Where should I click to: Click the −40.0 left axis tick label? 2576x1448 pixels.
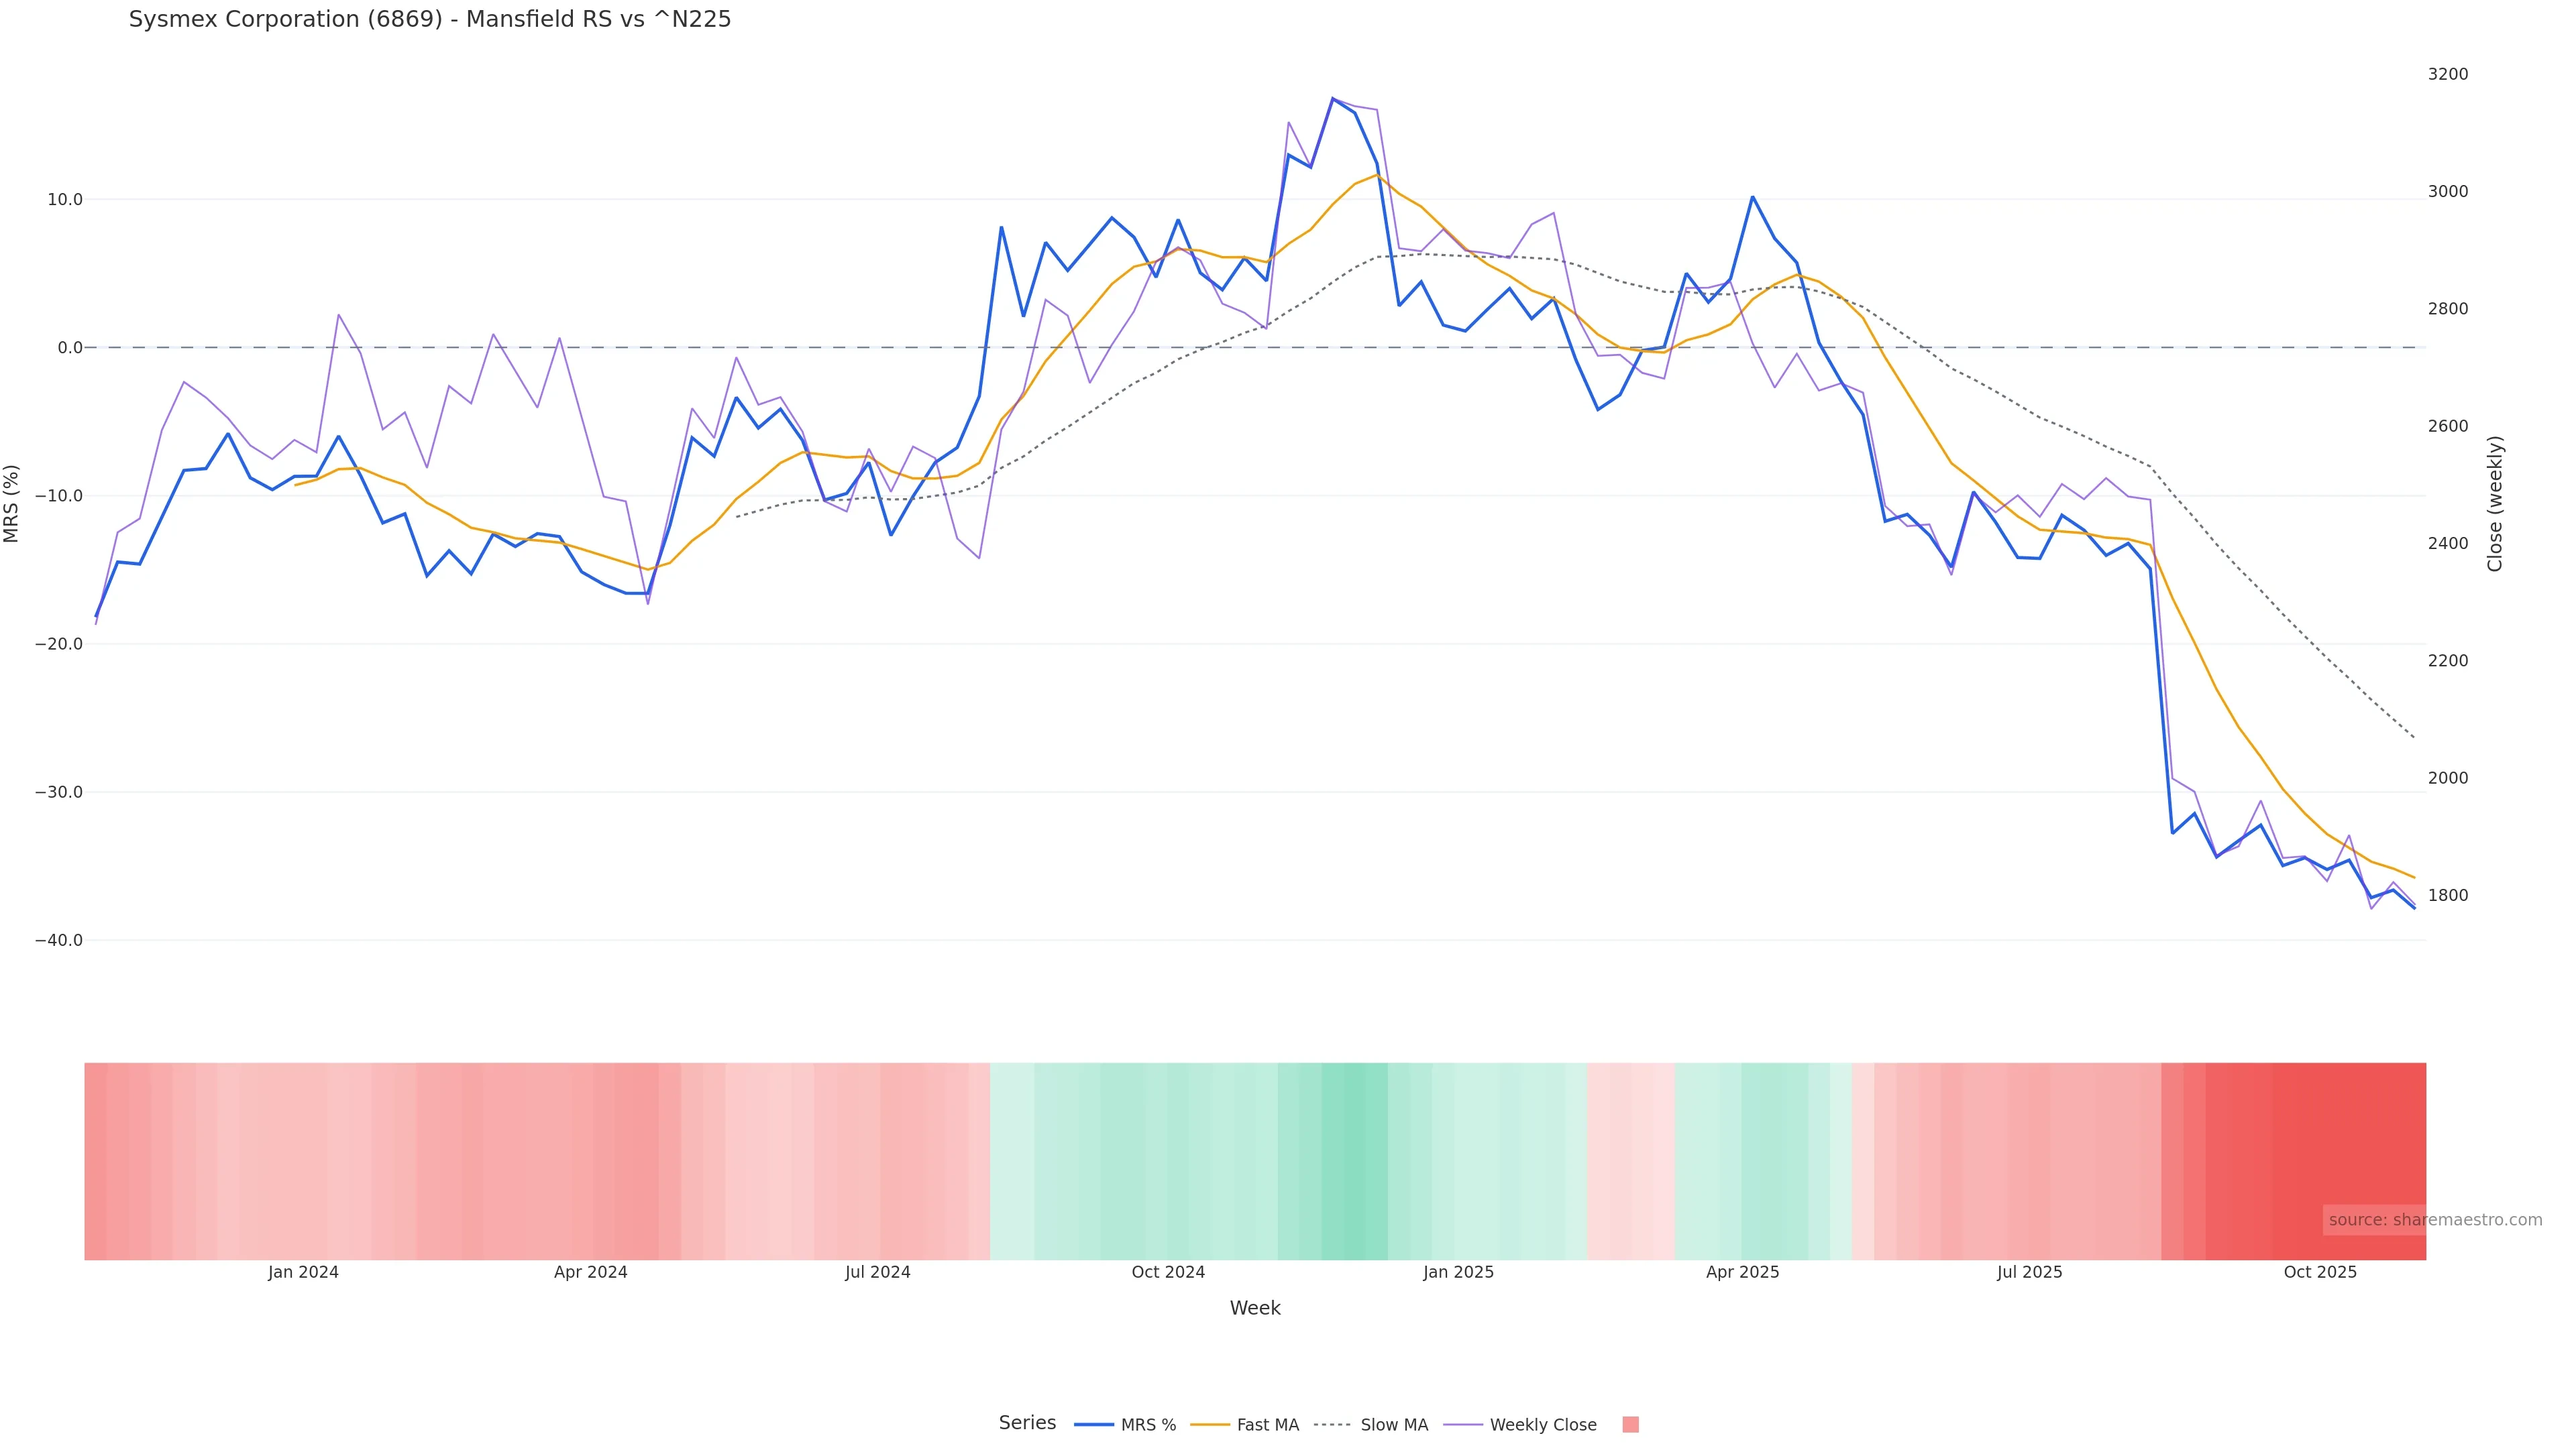(x=59, y=941)
